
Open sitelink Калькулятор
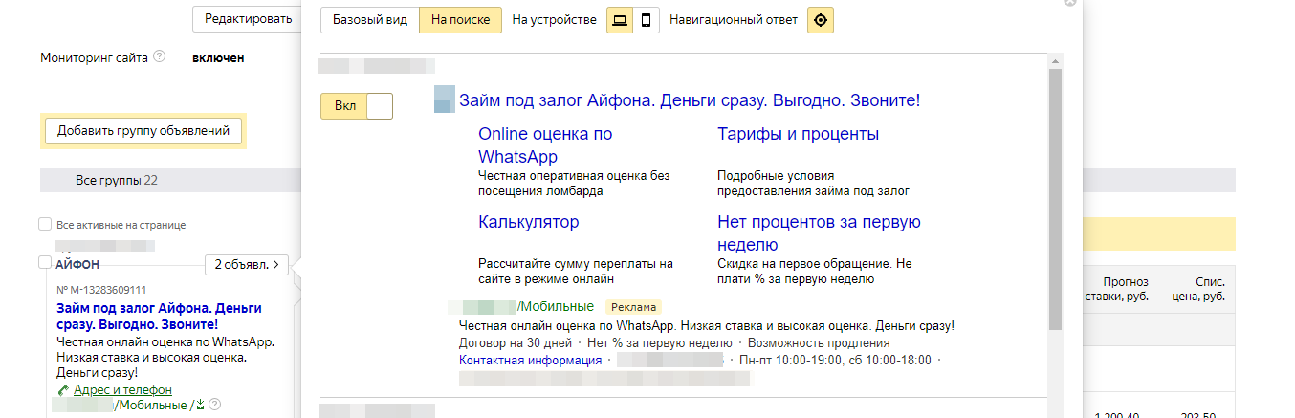pyautogui.click(x=528, y=222)
